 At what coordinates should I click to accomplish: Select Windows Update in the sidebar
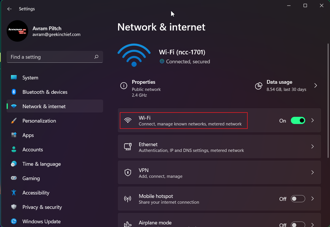(41, 222)
